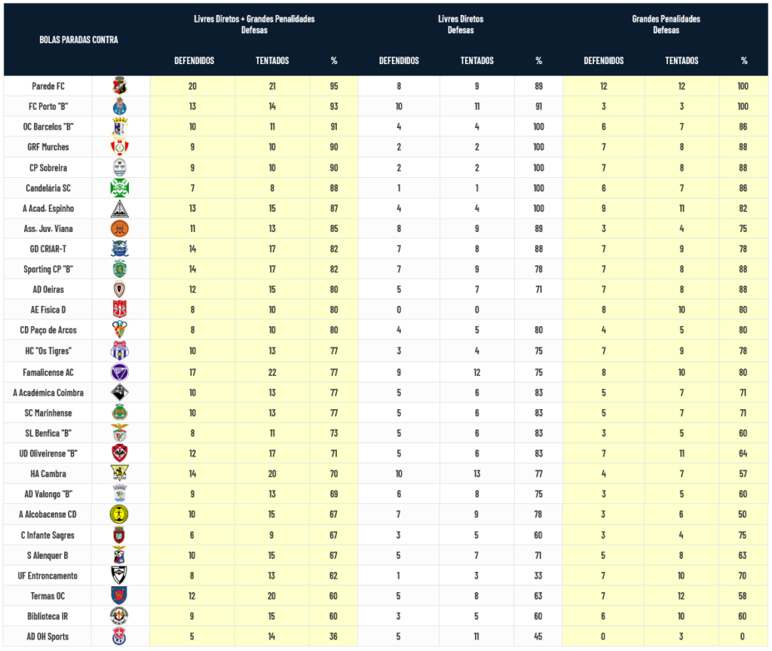Image resolution: width=772 pixels, height=651 pixels.
Task: Open the FC Porto "B" club logo
Action: point(119,106)
